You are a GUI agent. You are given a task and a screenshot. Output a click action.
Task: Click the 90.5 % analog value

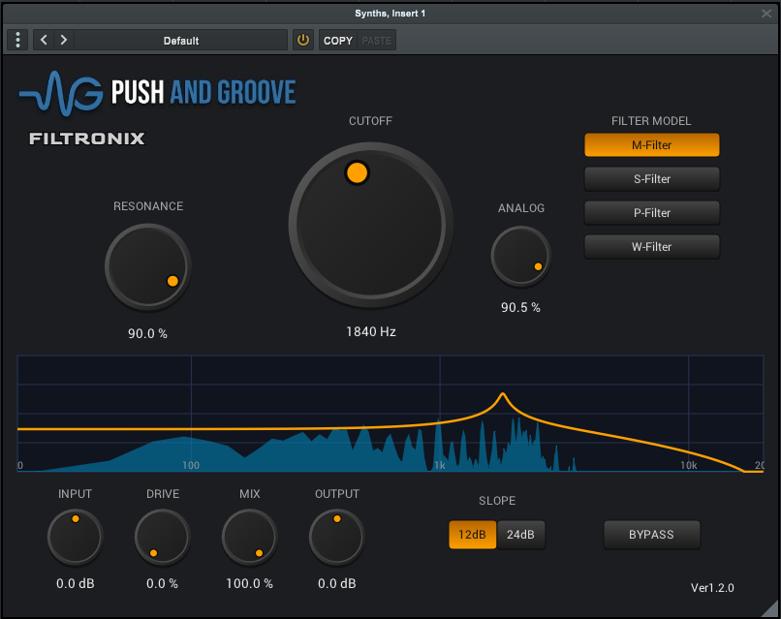(520, 307)
